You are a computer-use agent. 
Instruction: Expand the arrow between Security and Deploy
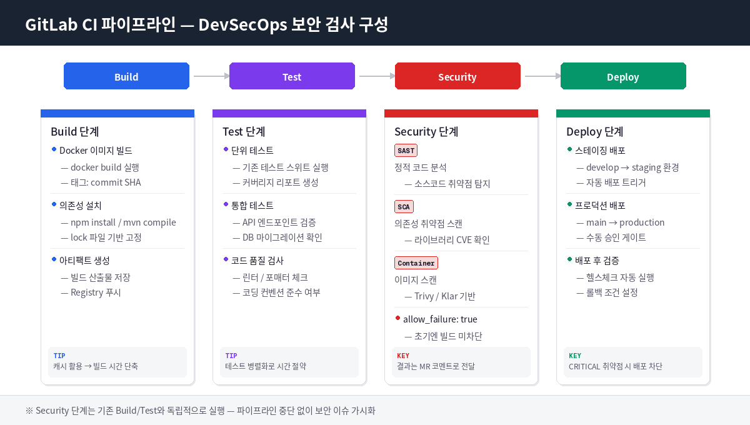[x=541, y=76]
